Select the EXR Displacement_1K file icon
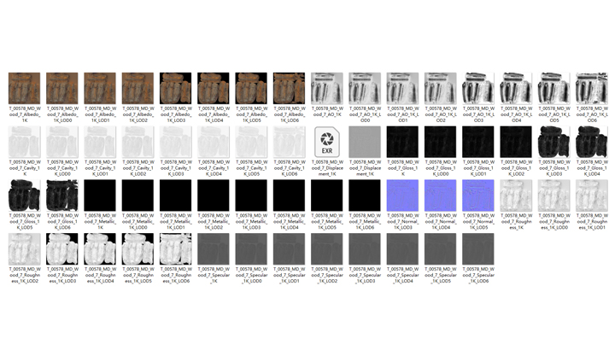 pyautogui.click(x=327, y=142)
